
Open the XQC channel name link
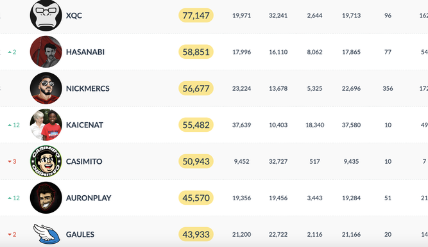point(74,15)
